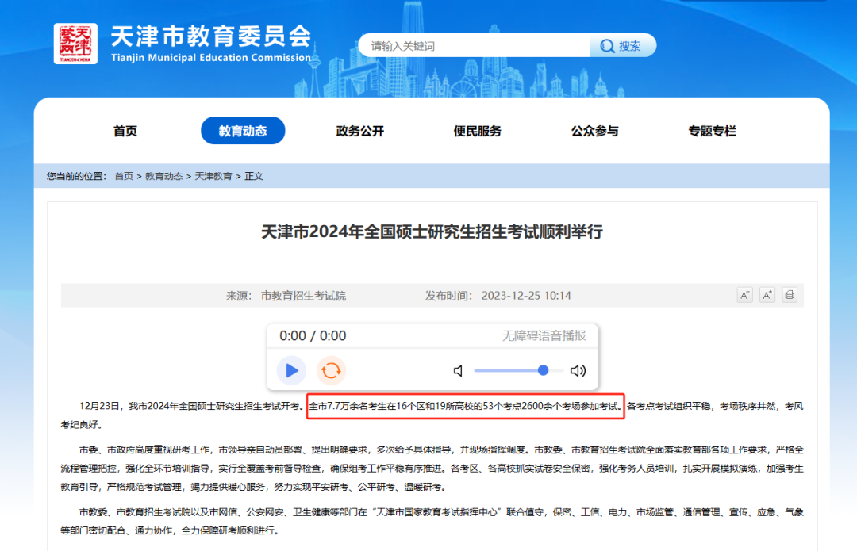The height and width of the screenshot is (551, 857).
Task: Click the article title 天津市2024年全国硕士研究生招生考试顺利举行
Action: [432, 232]
